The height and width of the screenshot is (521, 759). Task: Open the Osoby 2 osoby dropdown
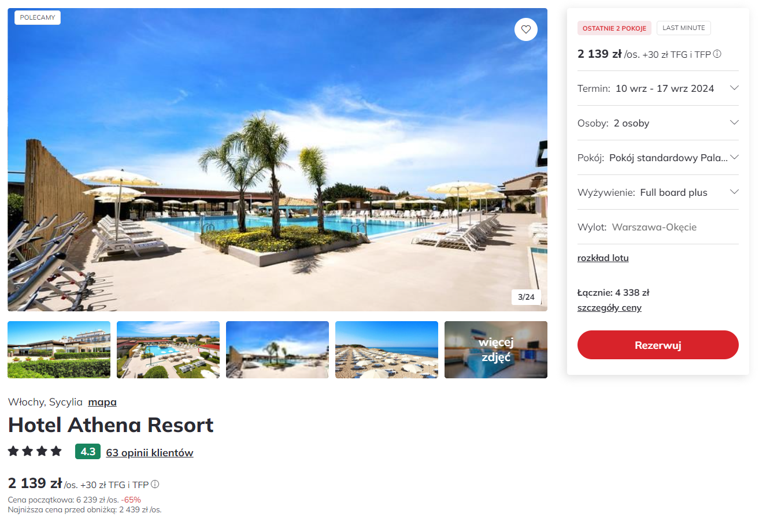[658, 123]
